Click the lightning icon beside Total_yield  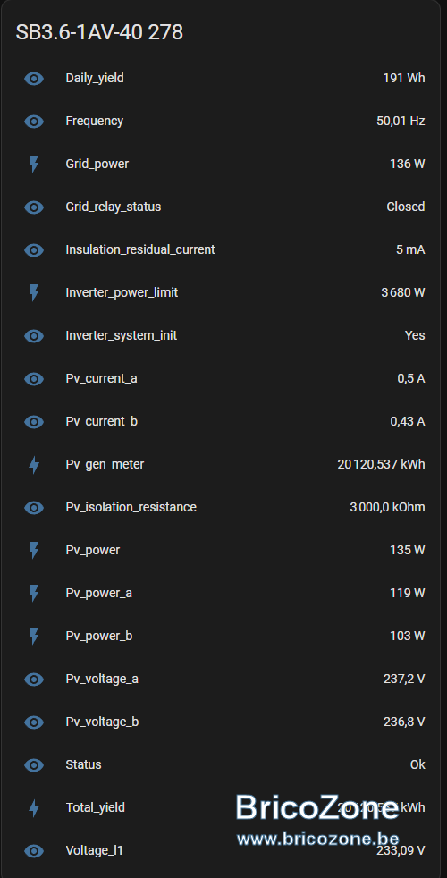tap(34, 807)
